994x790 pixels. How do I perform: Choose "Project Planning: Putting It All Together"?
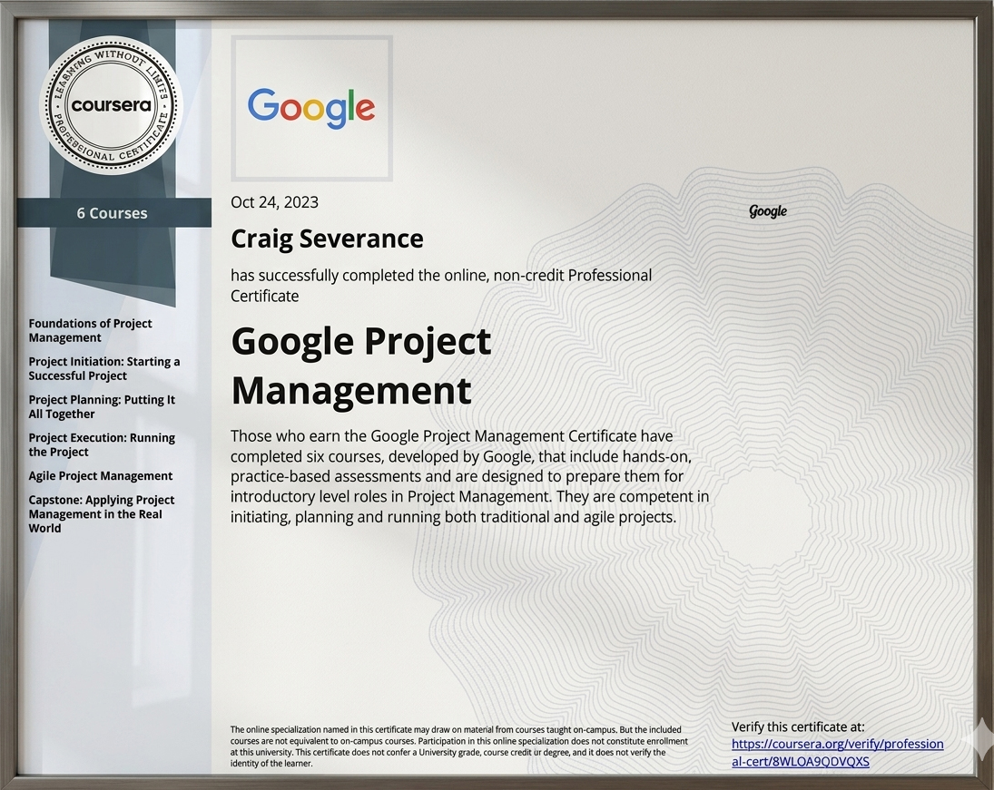tap(102, 406)
